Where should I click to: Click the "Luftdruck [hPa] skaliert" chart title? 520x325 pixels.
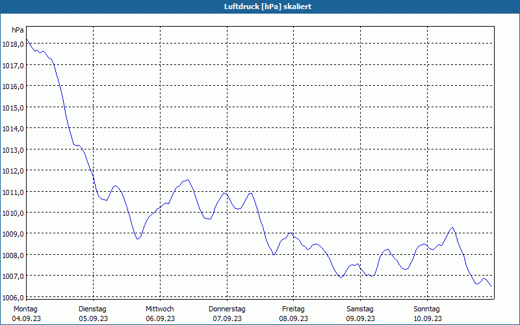259,6
